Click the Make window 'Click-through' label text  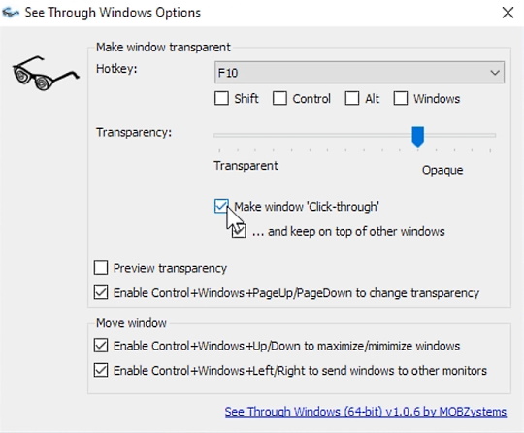[307, 207]
